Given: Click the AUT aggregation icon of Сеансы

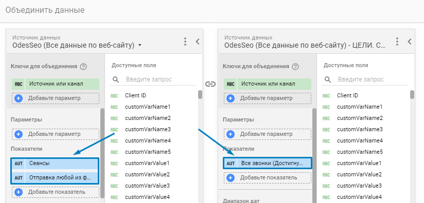Looking at the screenshot, I should 19,164.
